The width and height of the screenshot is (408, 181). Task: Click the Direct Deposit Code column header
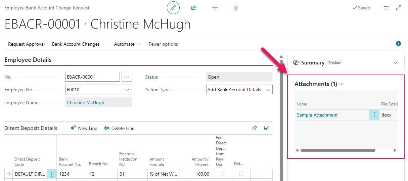[x=27, y=162]
